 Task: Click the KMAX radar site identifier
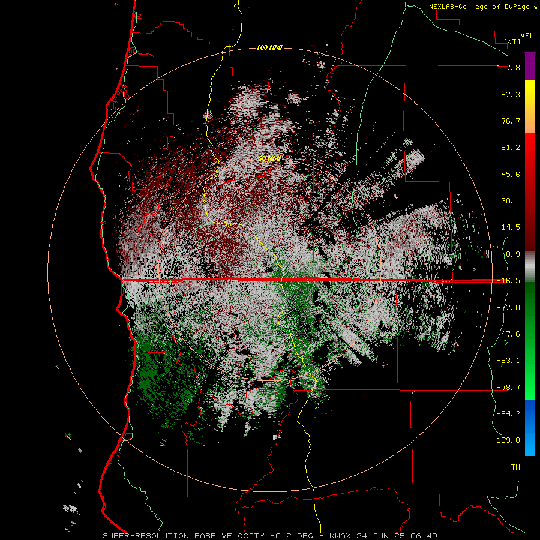click(340, 536)
